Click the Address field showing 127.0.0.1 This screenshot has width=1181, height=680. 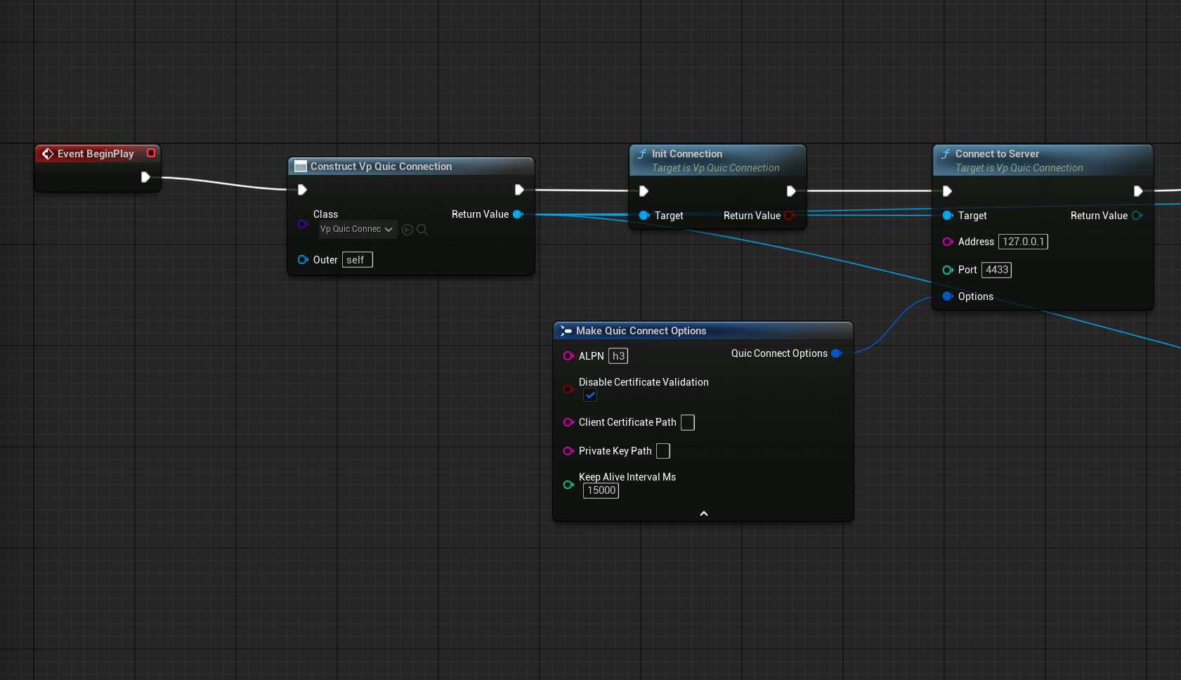[1023, 242]
